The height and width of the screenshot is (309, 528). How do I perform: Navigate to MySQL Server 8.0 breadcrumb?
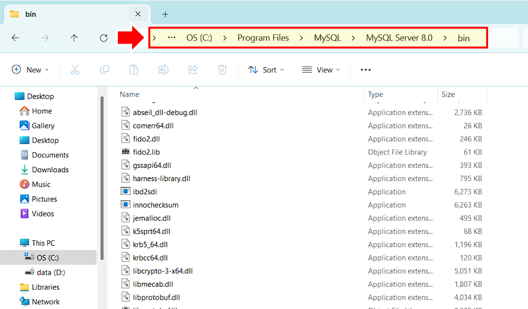click(x=399, y=38)
